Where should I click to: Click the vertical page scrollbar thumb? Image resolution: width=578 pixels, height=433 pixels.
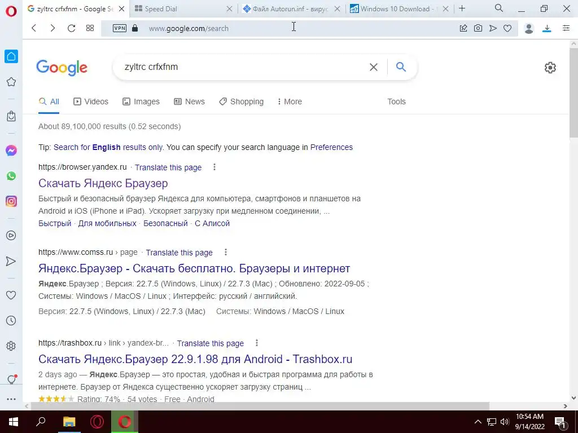pos(573,93)
